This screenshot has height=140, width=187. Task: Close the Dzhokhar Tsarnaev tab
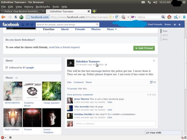click(x=89, y=11)
